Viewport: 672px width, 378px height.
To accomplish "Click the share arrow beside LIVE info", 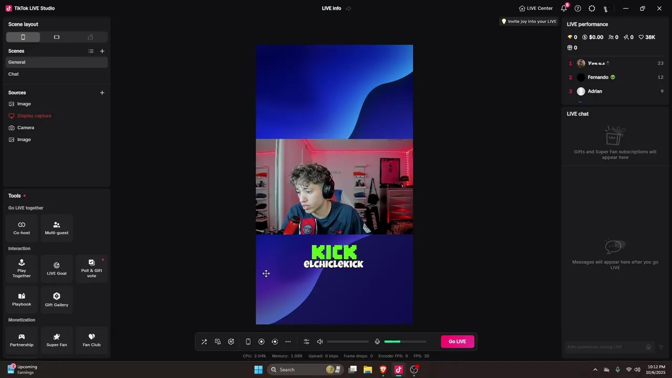I will click(x=349, y=8).
